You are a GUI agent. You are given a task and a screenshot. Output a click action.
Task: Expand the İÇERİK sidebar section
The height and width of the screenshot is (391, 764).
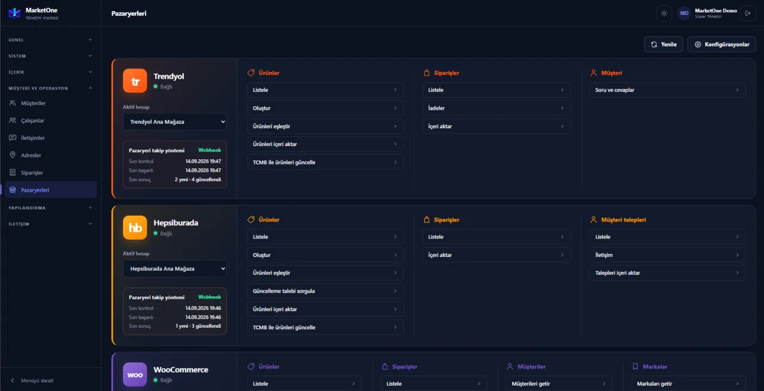51,72
